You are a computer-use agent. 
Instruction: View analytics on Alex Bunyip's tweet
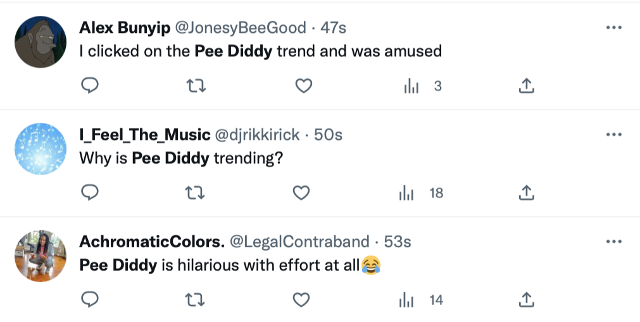[x=411, y=86]
